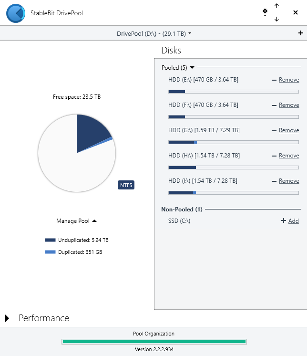Click the up arrow in title bar
The image size is (307, 356).
(276, 6)
